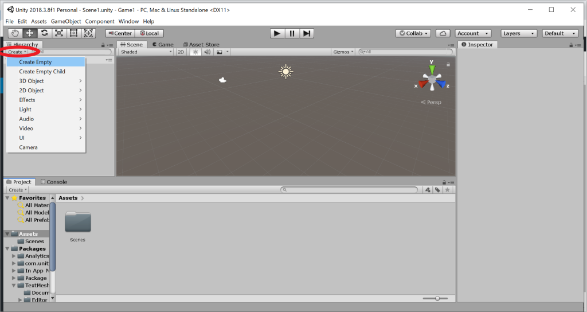Image resolution: width=587 pixels, height=312 pixels.
Task: Open Cloud services via cloud icon
Action: pos(443,33)
